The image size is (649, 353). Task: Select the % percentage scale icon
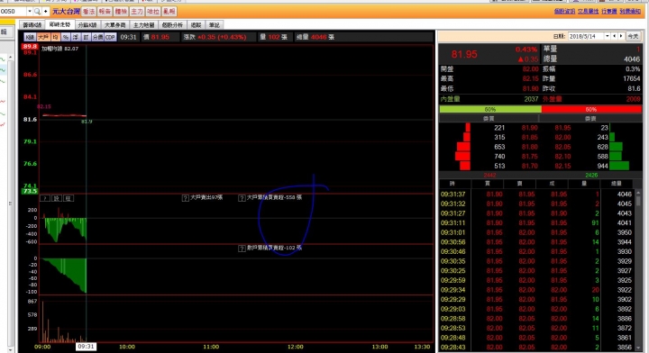coord(66,37)
